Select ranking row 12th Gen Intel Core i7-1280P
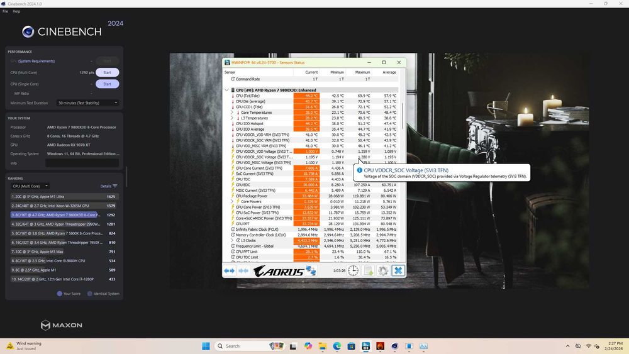The height and width of the screenshot is (354, 629). 64,279
